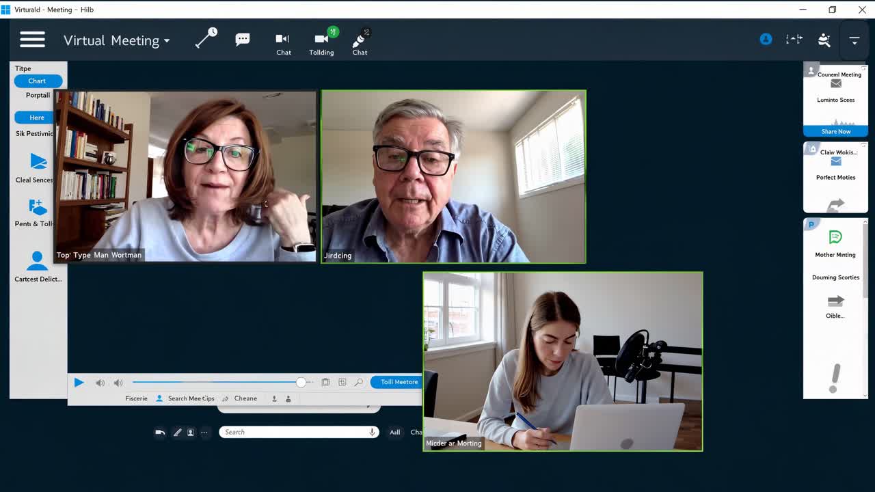Click the blue Here button
Screen dimensions: 875x492
point(36,118)
